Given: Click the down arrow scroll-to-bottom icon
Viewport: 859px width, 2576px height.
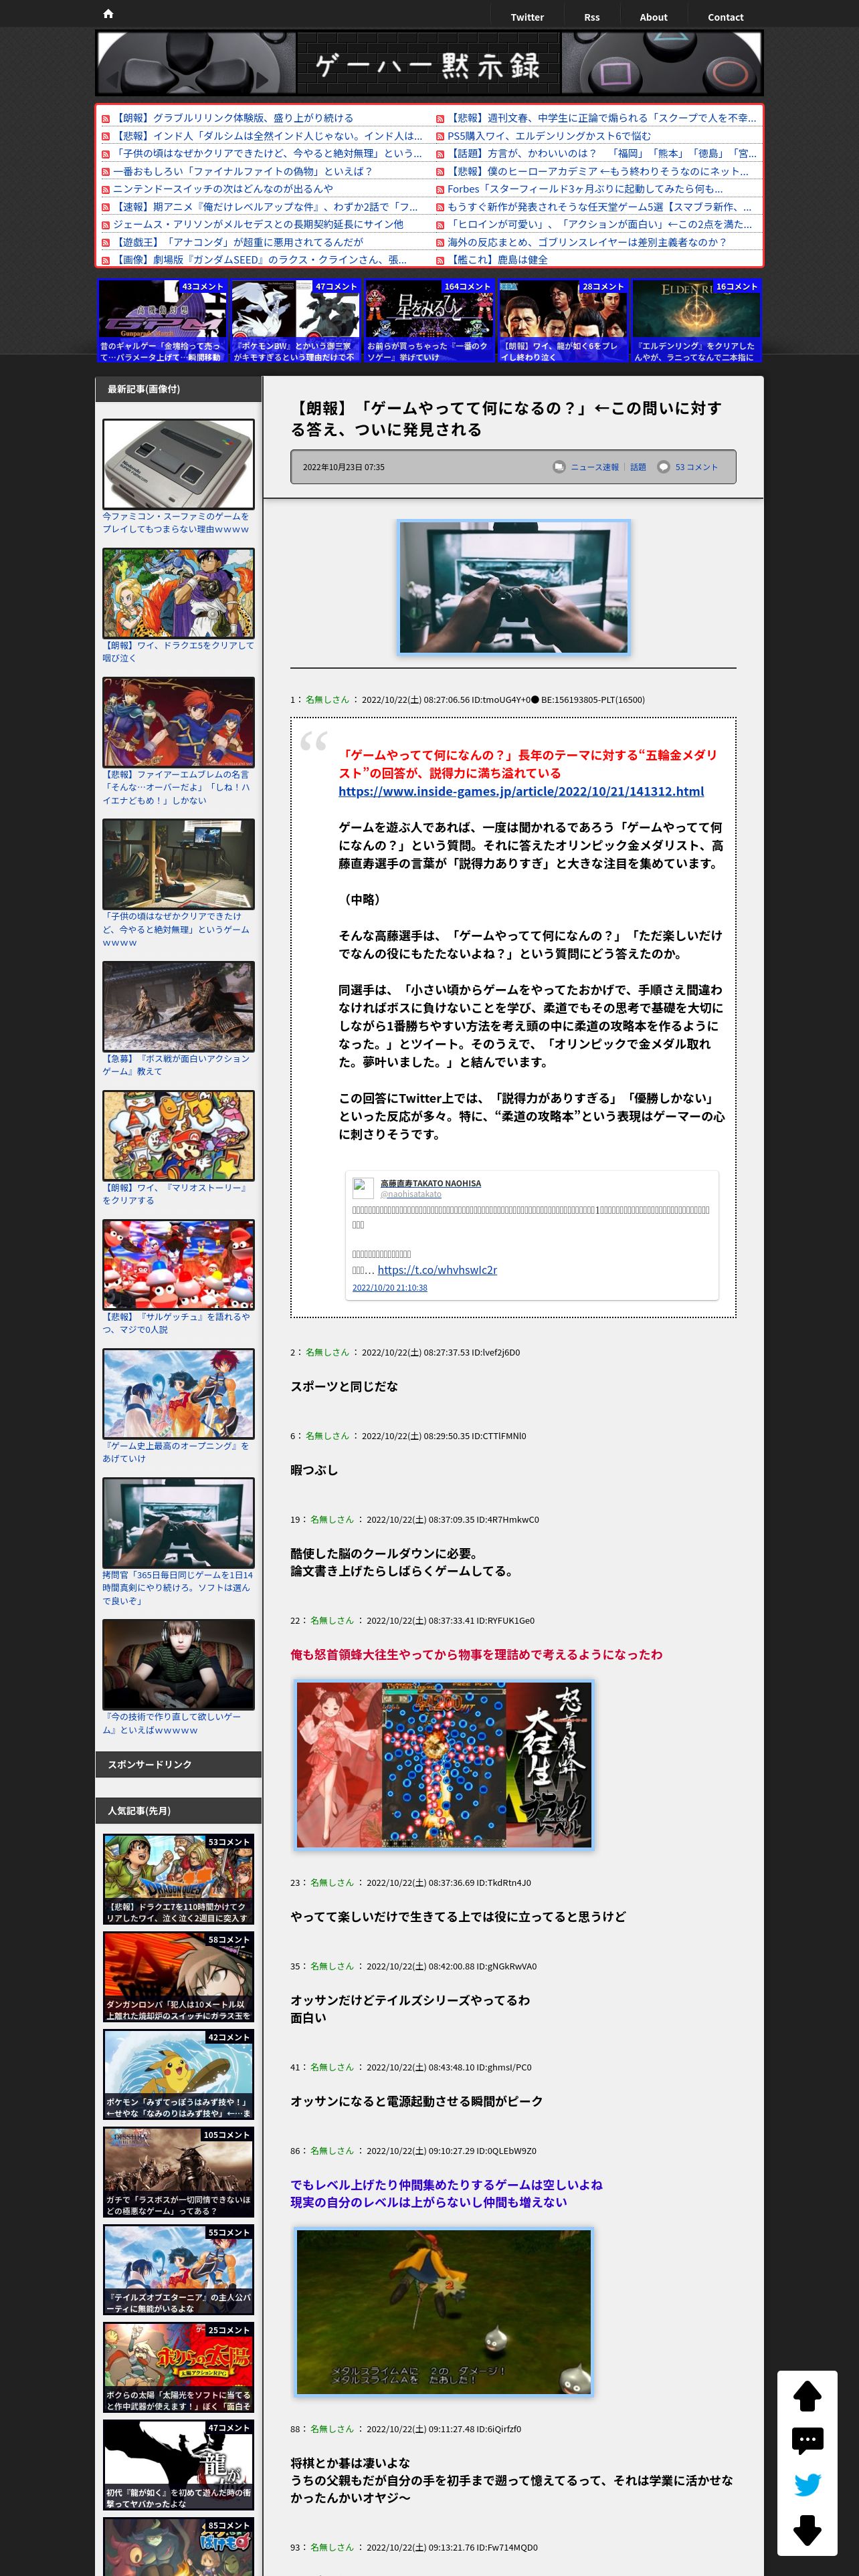Looking at the screenshot, I should coord(807,2530).
